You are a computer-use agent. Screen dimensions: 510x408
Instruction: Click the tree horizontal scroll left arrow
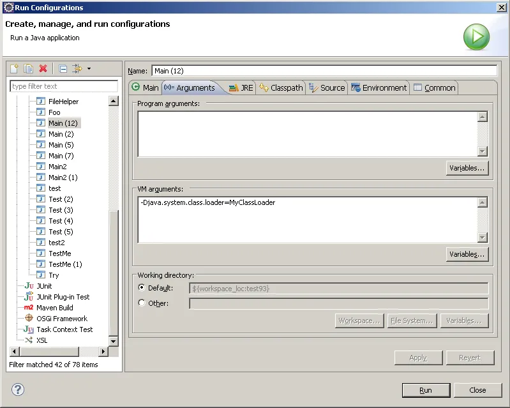coord(15,351)
